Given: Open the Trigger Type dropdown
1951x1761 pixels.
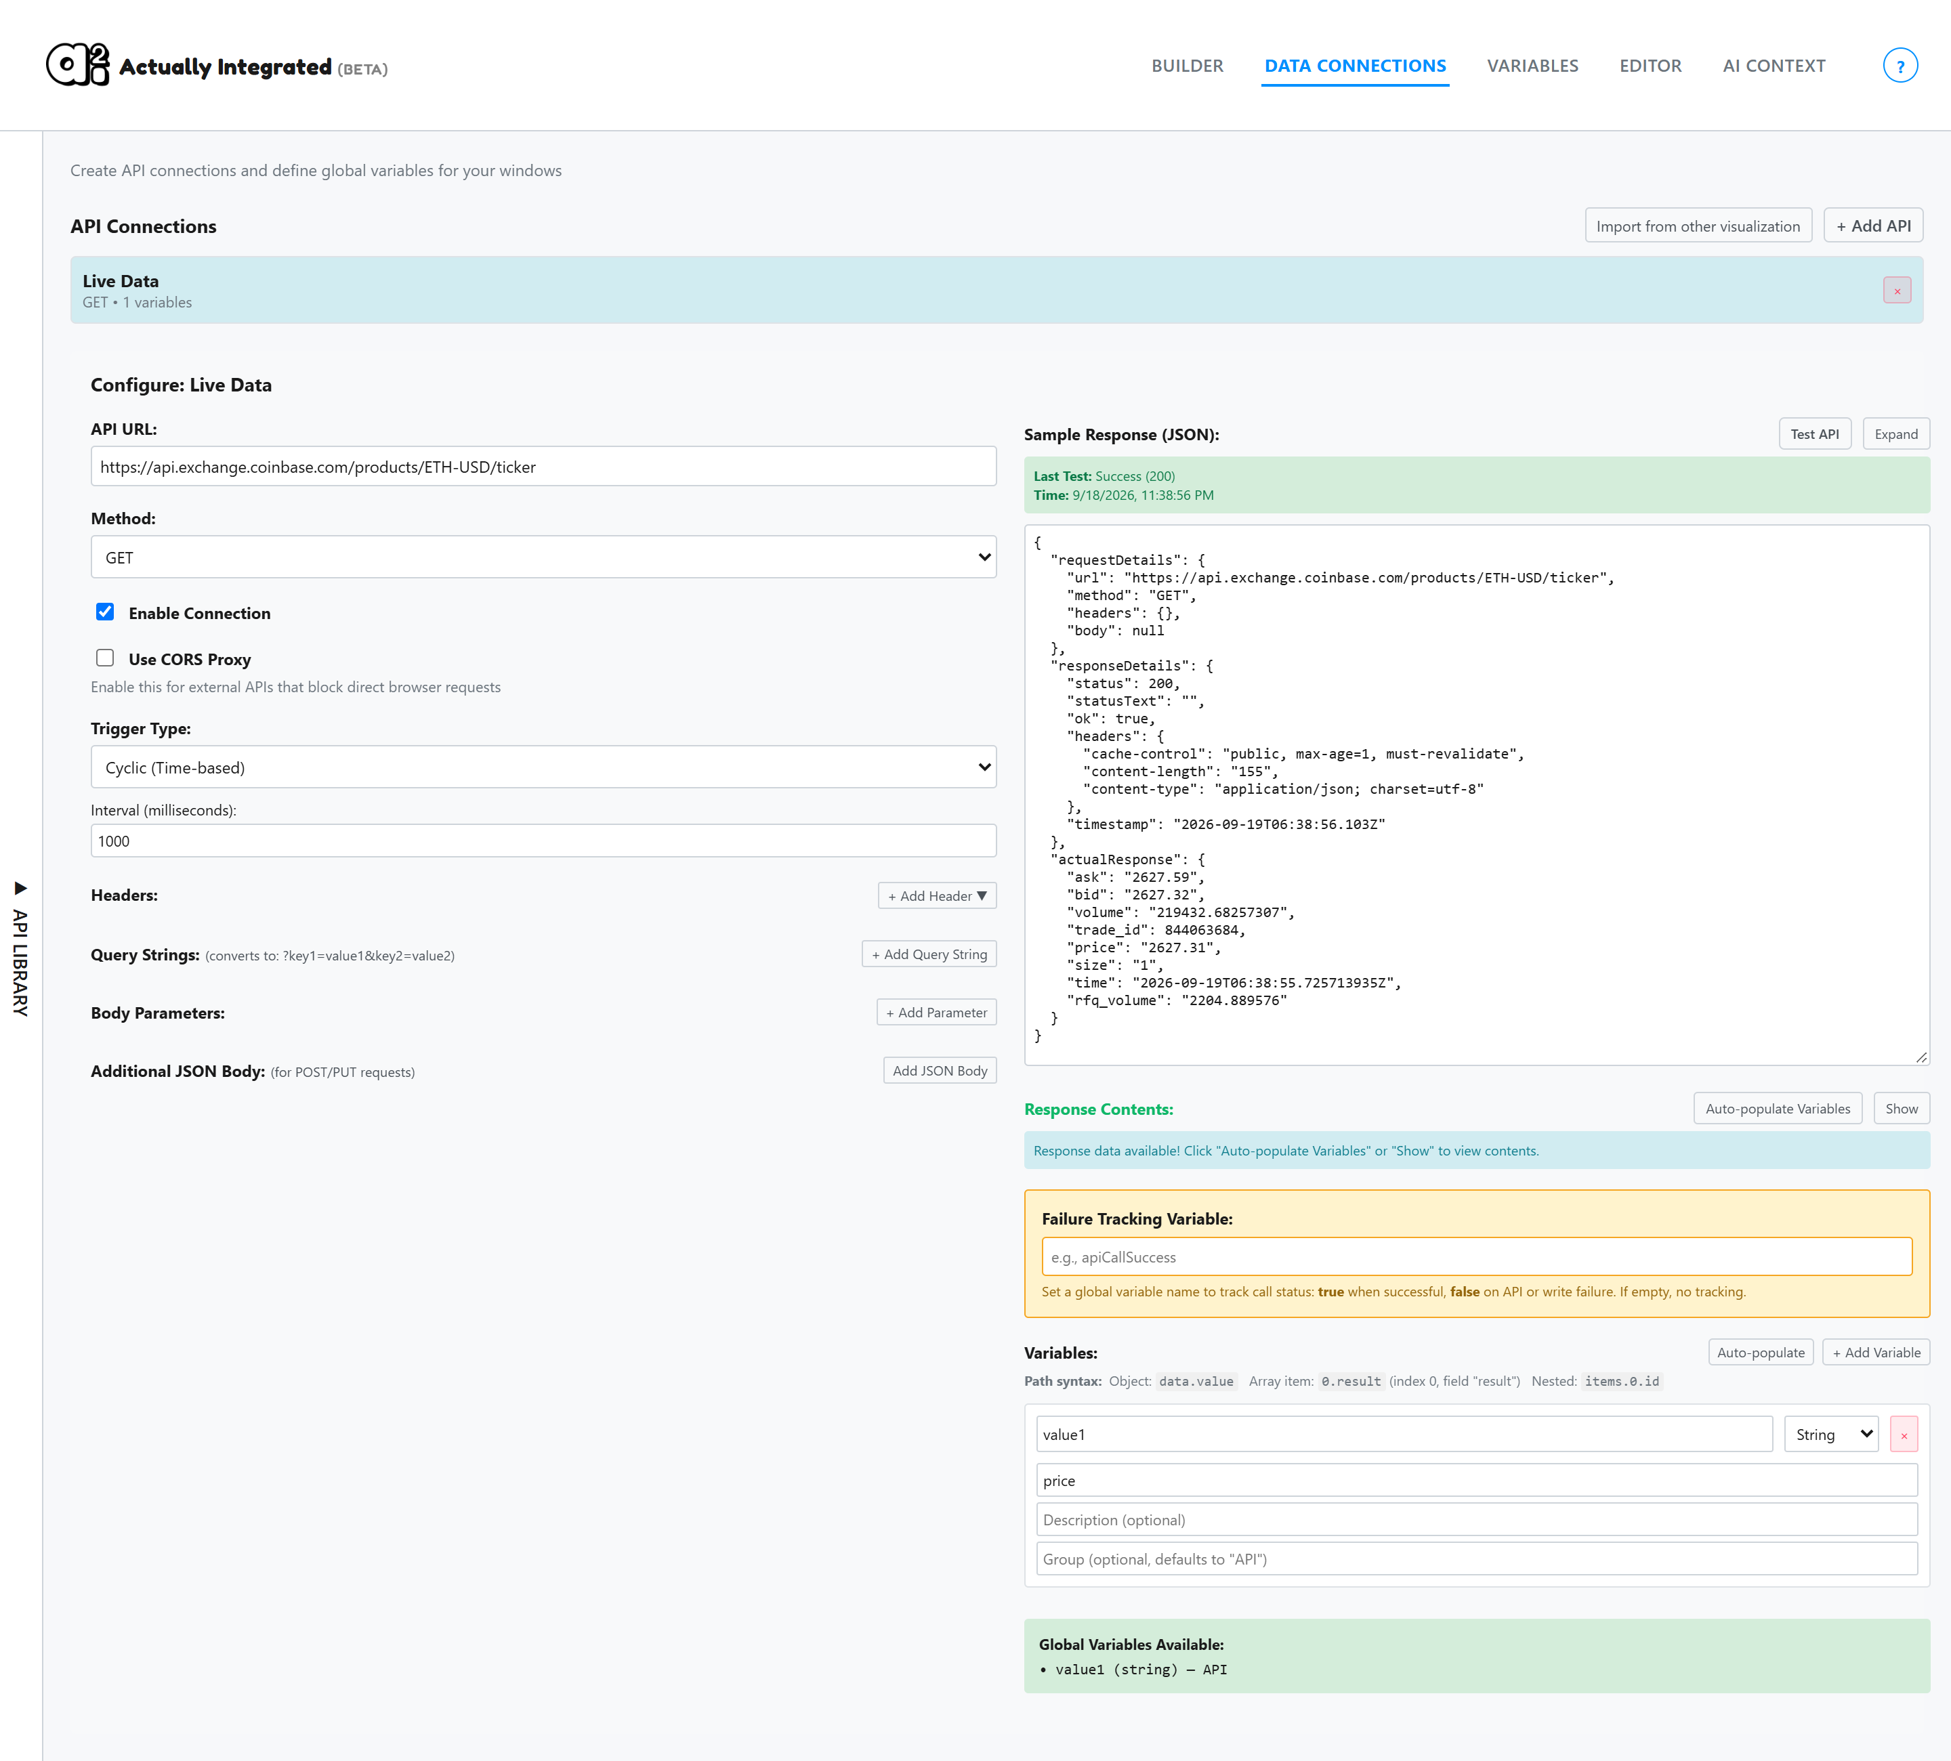Looking at the screenshot, I should pos(543,767).
